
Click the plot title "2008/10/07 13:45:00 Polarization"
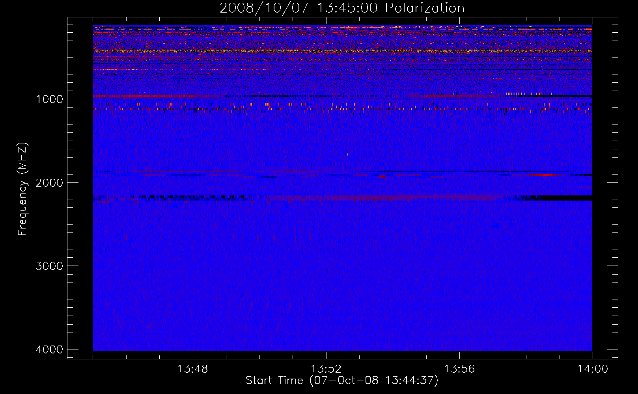[342, 8]
